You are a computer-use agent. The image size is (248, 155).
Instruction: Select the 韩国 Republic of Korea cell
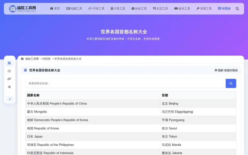pyautogui.click(x=93, y=128)
